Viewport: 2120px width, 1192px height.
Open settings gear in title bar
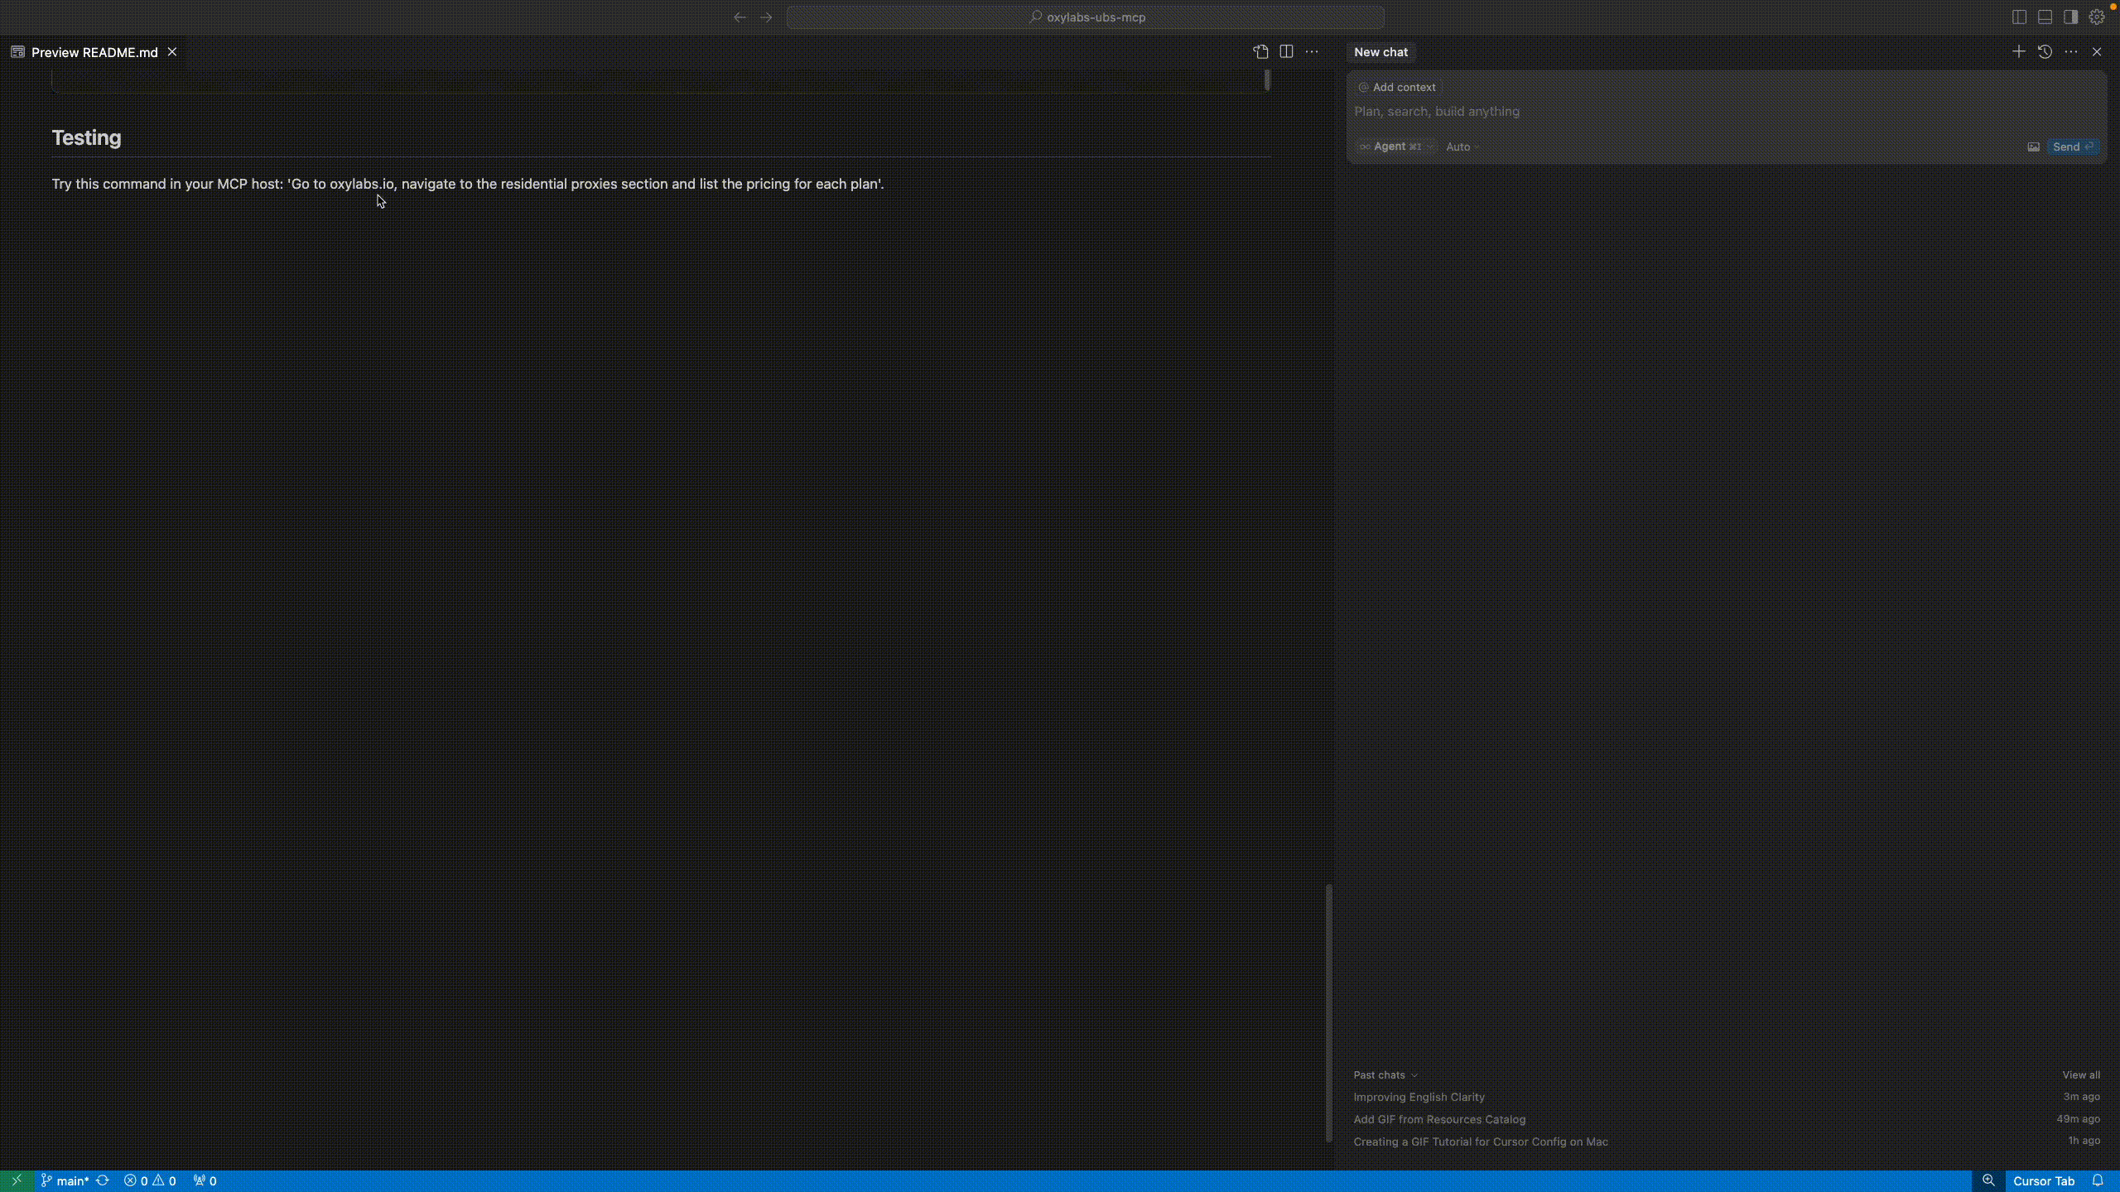point(2096,17)
